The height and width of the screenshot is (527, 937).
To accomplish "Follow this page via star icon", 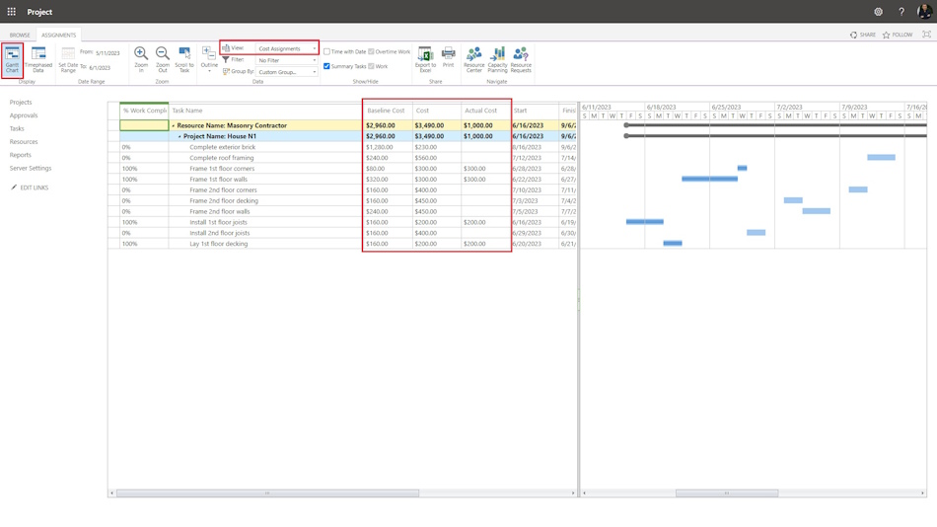I will pyautogui.click(x=887, y=35).
